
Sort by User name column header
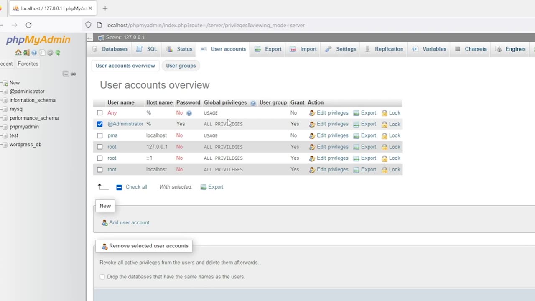(x=121, y=102)
